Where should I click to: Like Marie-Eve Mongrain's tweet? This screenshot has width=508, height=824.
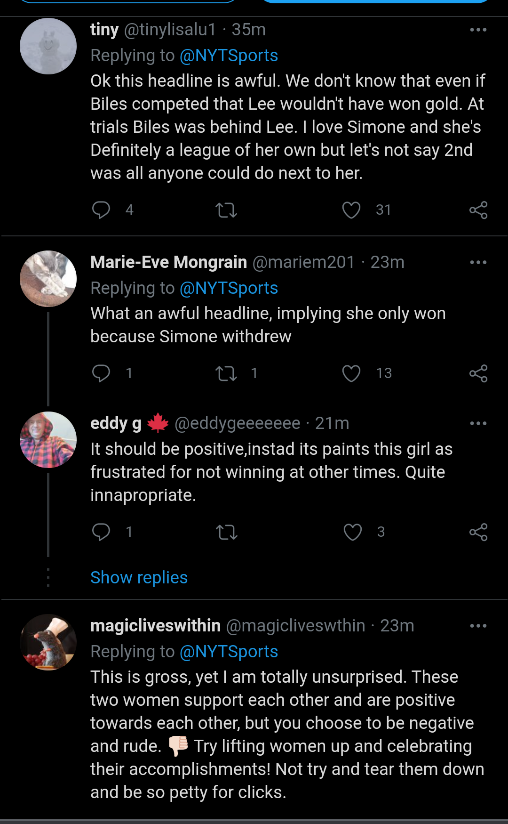(x=351, y=373)
